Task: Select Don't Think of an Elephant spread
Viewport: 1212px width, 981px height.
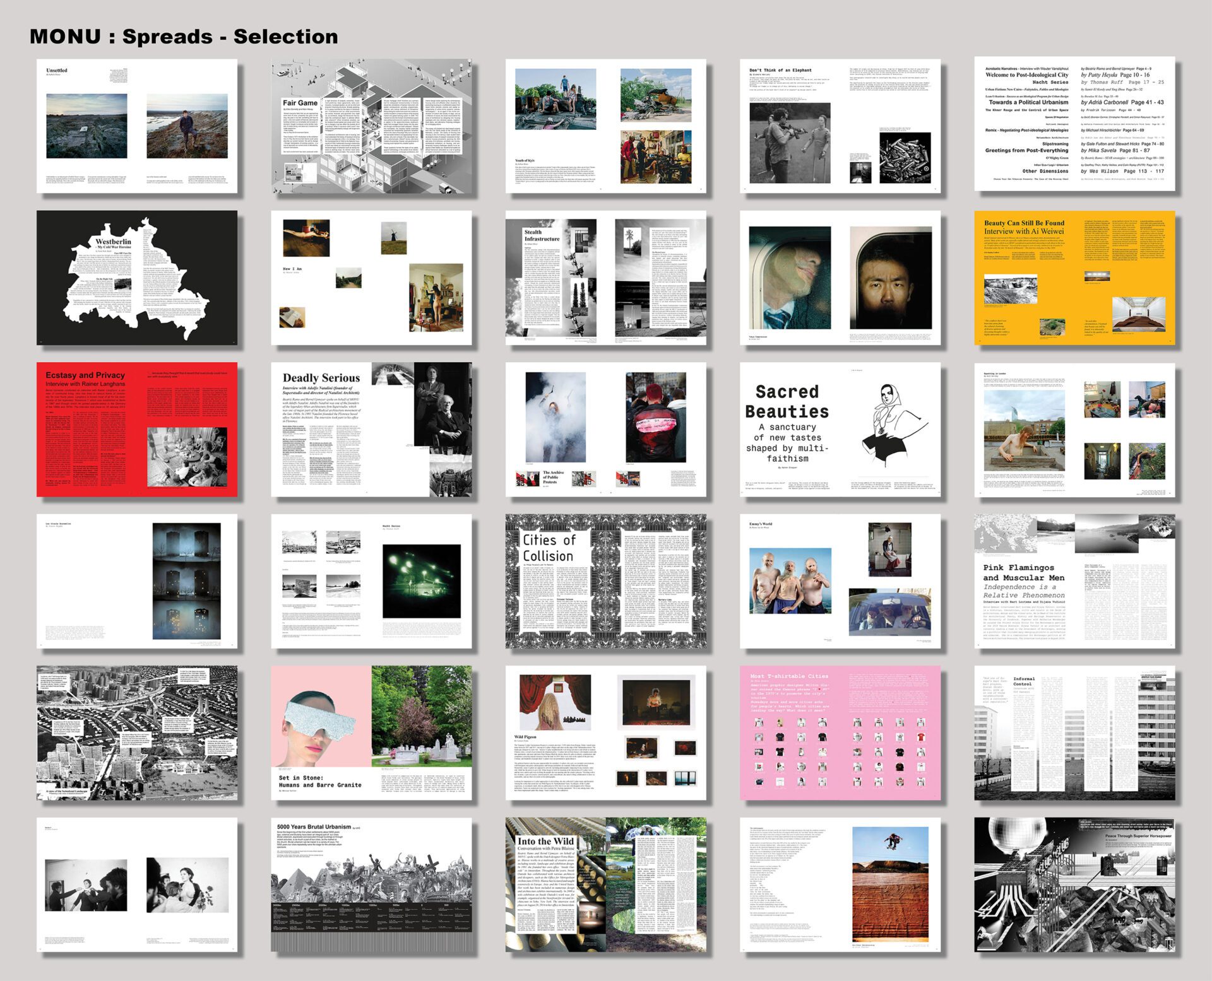Action: [x=840, y=126]
